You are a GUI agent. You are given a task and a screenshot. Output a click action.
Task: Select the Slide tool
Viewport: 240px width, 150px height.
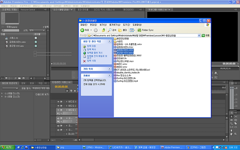236,127
